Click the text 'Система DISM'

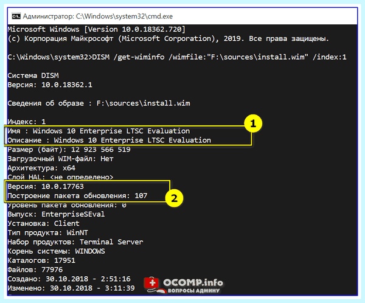(x=33, y=75)
